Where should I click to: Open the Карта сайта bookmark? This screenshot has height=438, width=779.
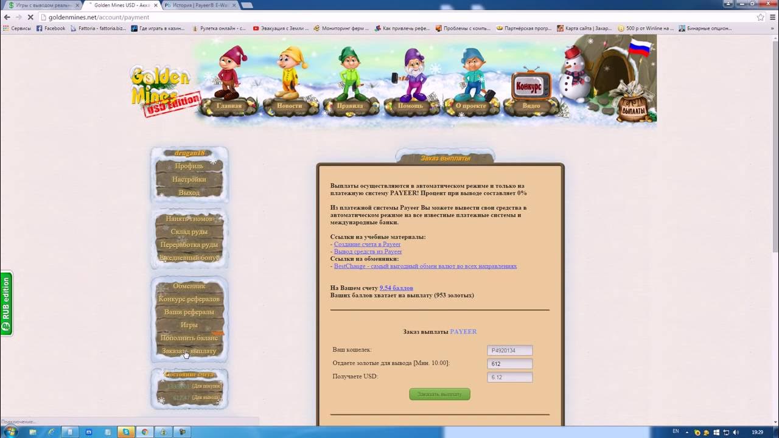585,28
